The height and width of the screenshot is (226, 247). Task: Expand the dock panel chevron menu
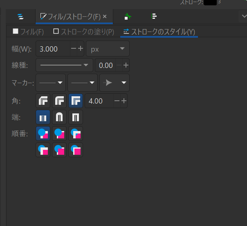(x=244, y=16)
